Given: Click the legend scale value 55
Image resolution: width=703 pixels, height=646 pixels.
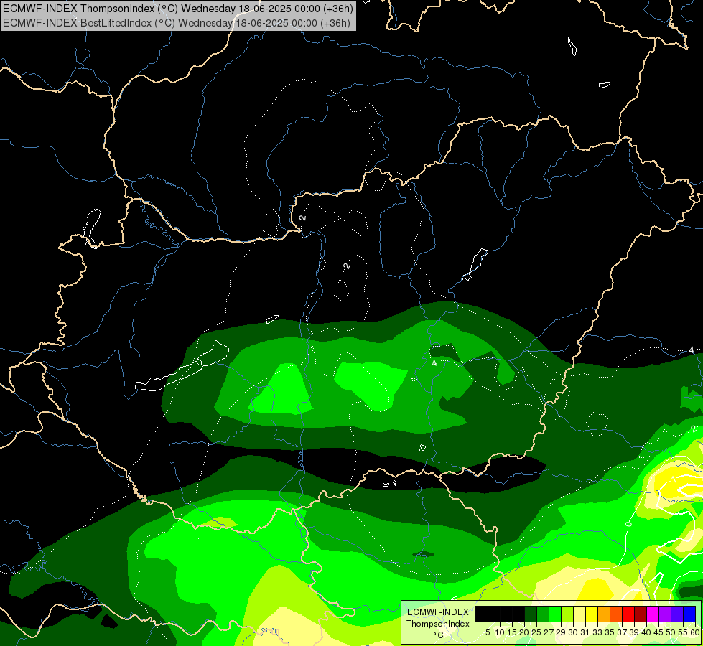Looking at the screenshot, I should 682,632.
